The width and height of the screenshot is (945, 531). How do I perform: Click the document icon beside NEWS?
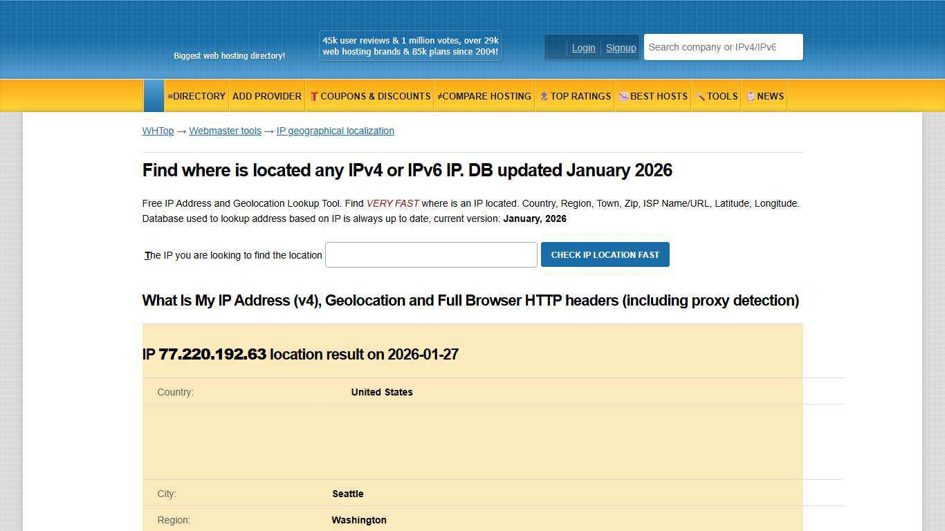(751, 96)
